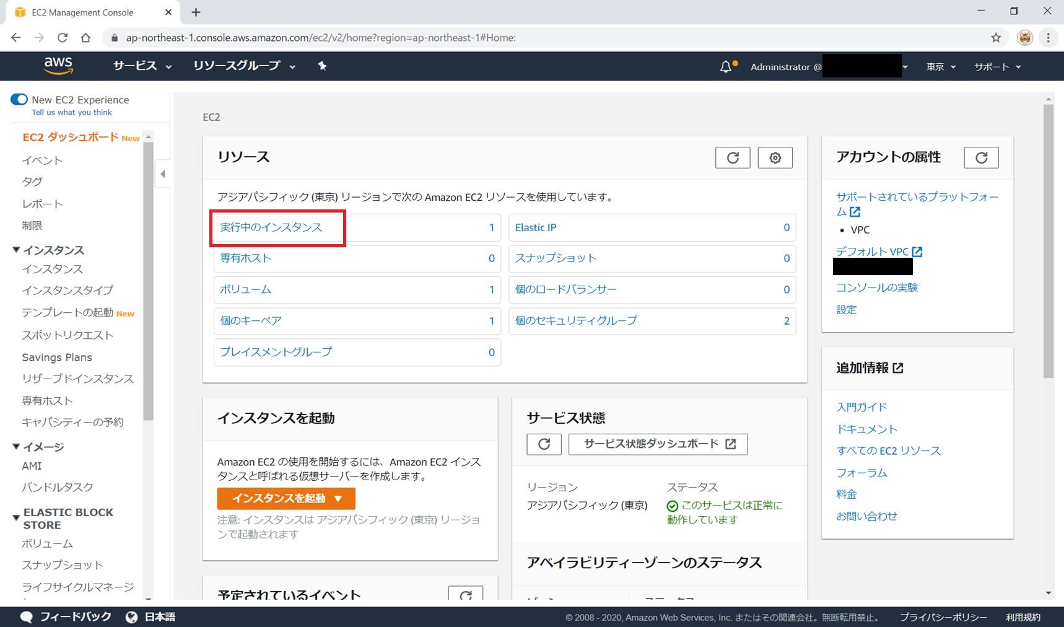This screenshot has width=1064, height=627.
Task: Collapse the イメージ sidebar section
Action: click(16, 446)
